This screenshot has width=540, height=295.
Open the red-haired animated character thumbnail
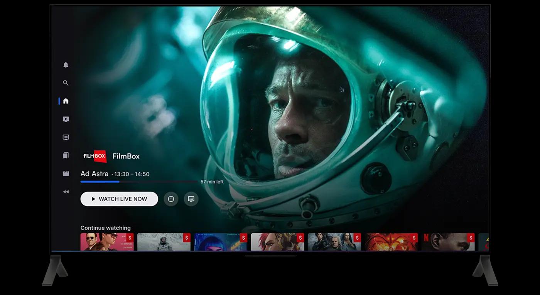(x=277, y=242)
